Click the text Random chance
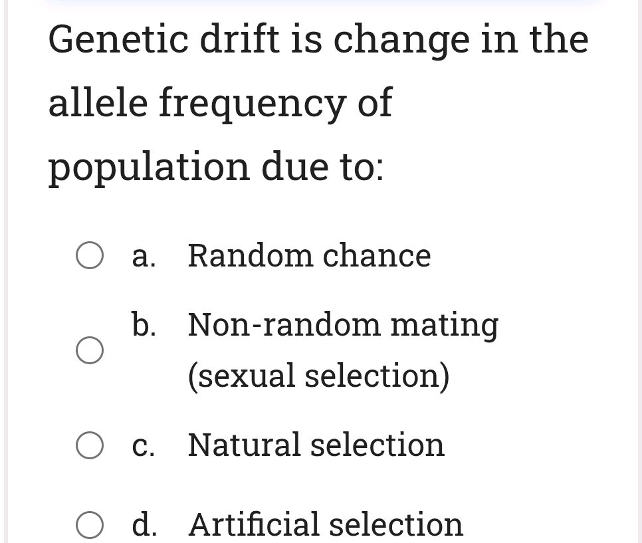Viewport: 642px width, 543px height. pyautogui.click(x=308, y=254)
